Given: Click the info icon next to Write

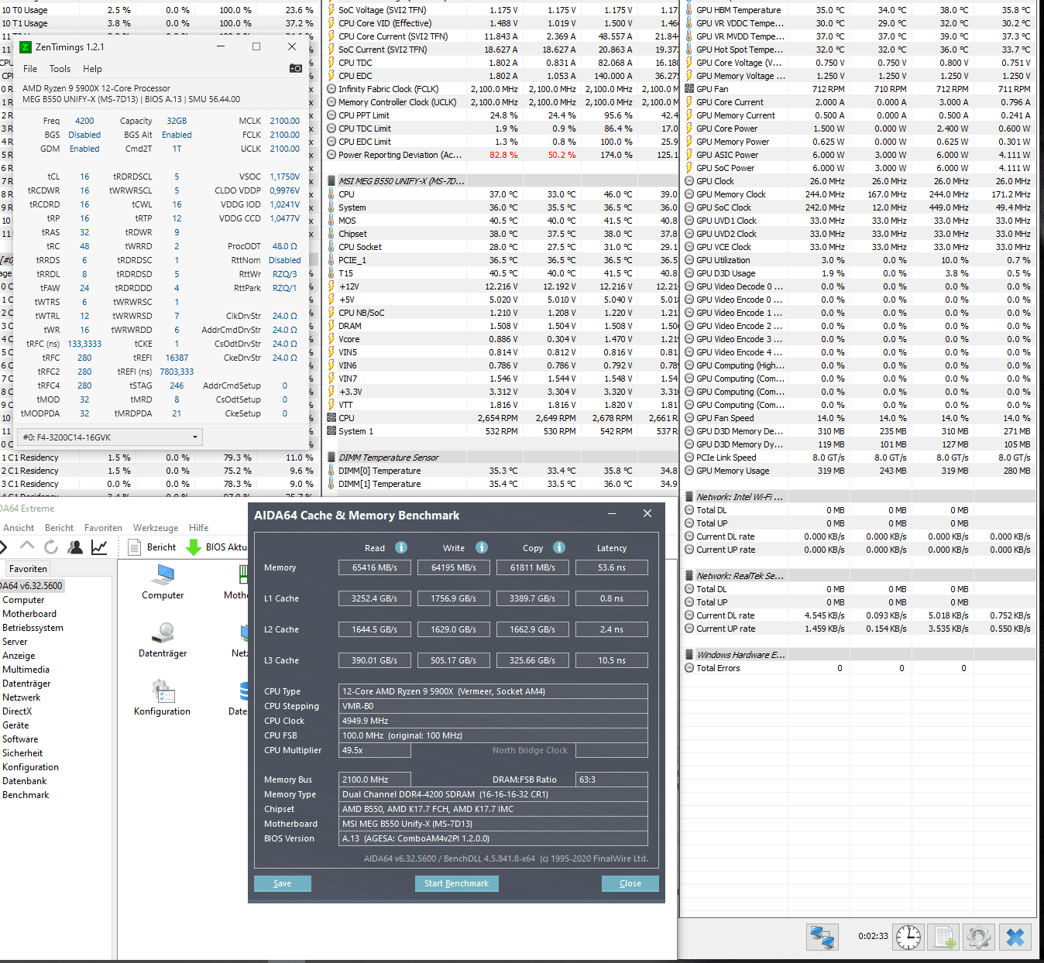Looking at the screenshot, I should click(x=482, y=547).
